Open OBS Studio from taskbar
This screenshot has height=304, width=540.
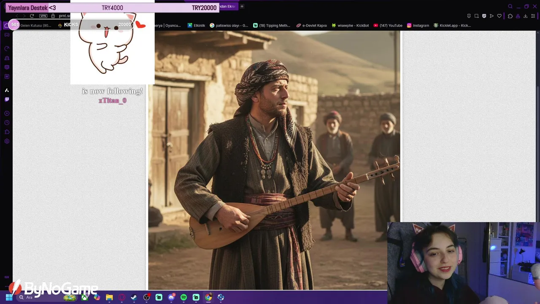coord(146,297)
